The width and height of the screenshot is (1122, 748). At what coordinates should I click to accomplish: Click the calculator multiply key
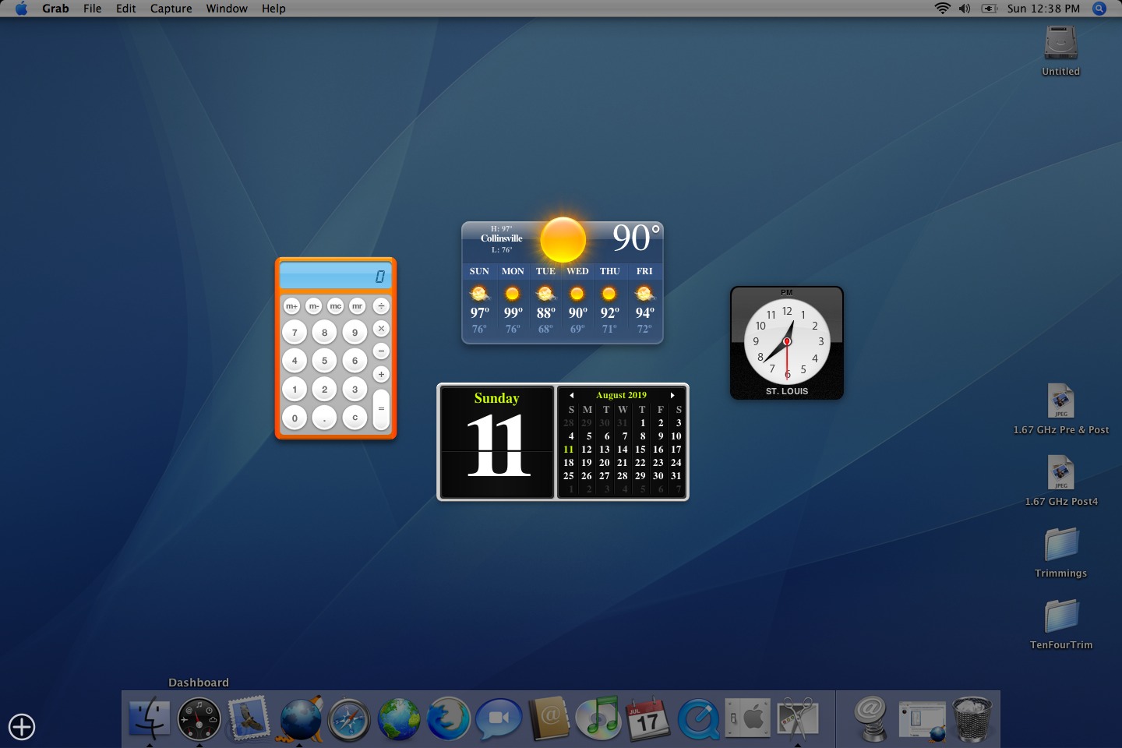coord(381,329)
